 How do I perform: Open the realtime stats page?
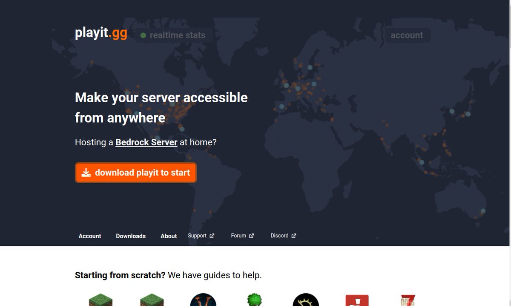click(x=174, y=35)
